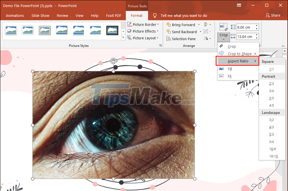This screenshot has width=288, height=191.
Task: Open the Foxit PDF tab
Action: (x=114, y=16)
